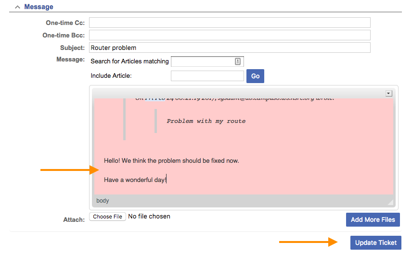Click the Search for Articles matching field

click(202, 61)
